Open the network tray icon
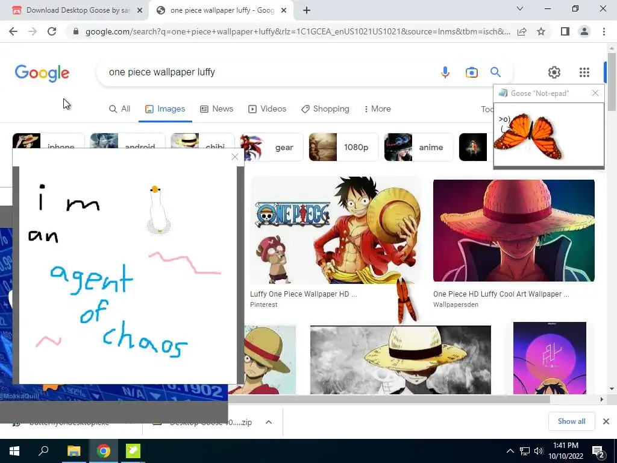Screen dimensions: 617x463 (x=525, y=451)
